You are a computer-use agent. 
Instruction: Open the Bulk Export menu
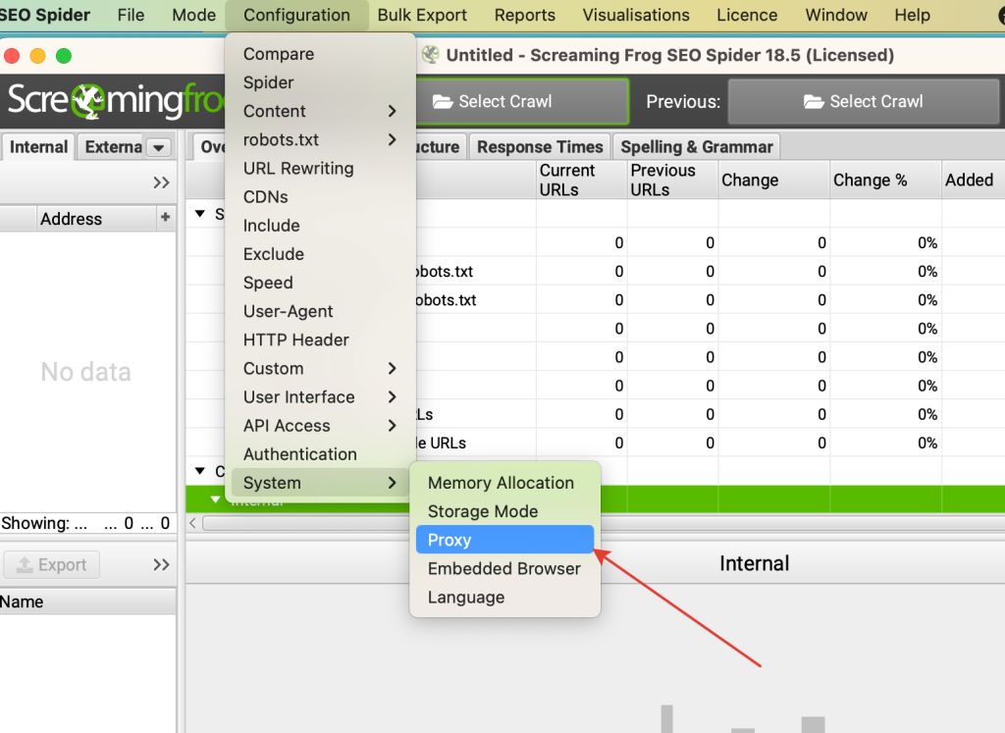[x=422, y=15]
